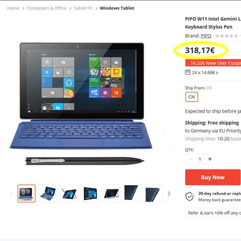Select the last blue case thumbnail

coord(152,193)
